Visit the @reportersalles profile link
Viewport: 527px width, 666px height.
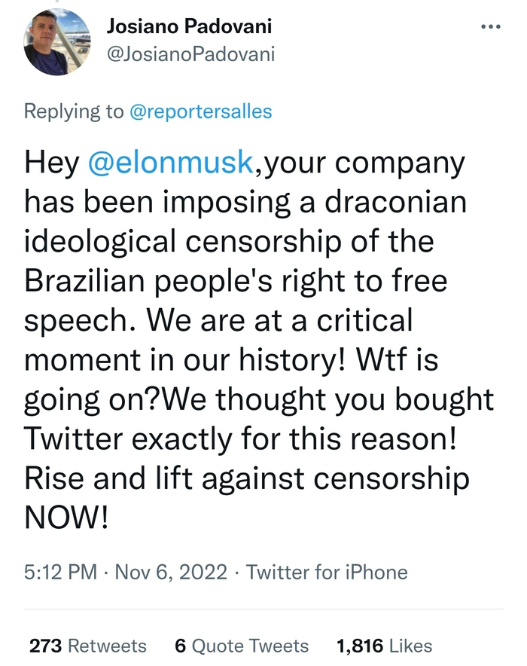pos(201,112)
